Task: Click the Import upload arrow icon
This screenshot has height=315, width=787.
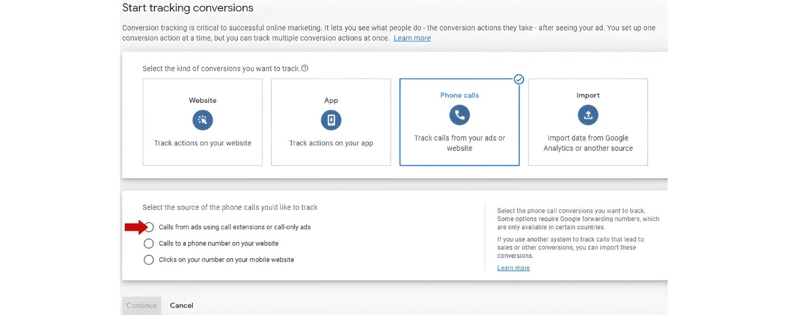Action: 588,115
